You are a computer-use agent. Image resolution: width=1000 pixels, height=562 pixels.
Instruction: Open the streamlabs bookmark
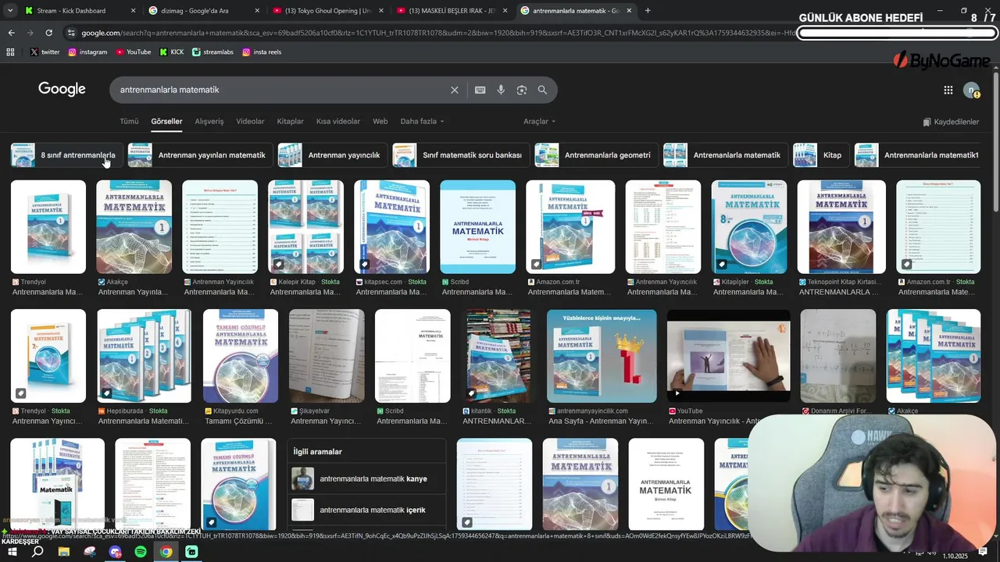click(x=213, y=52)
